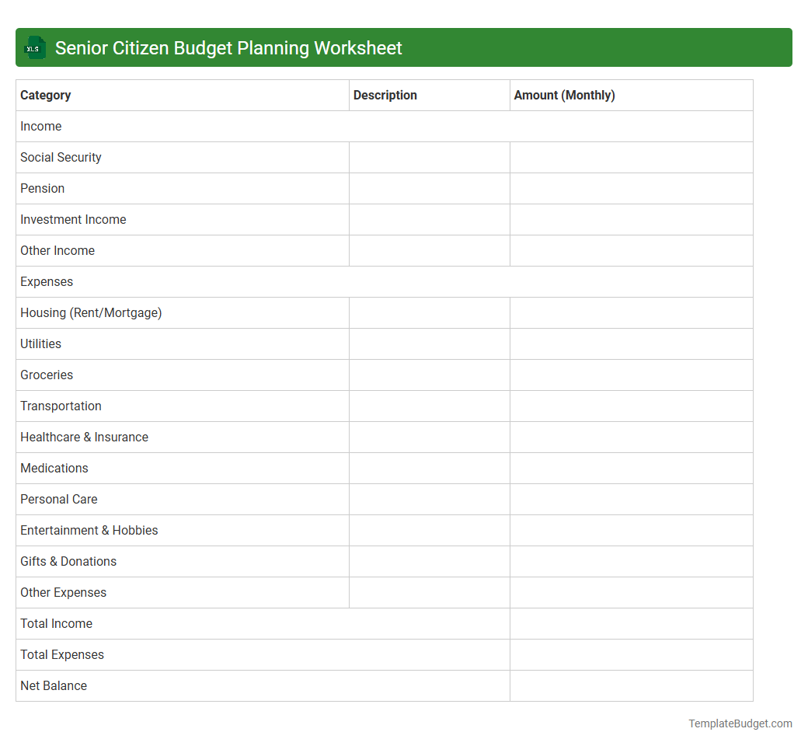Click the Groceries description cell
The height and width of the screenshot is (746, 808).
(429, 375)
